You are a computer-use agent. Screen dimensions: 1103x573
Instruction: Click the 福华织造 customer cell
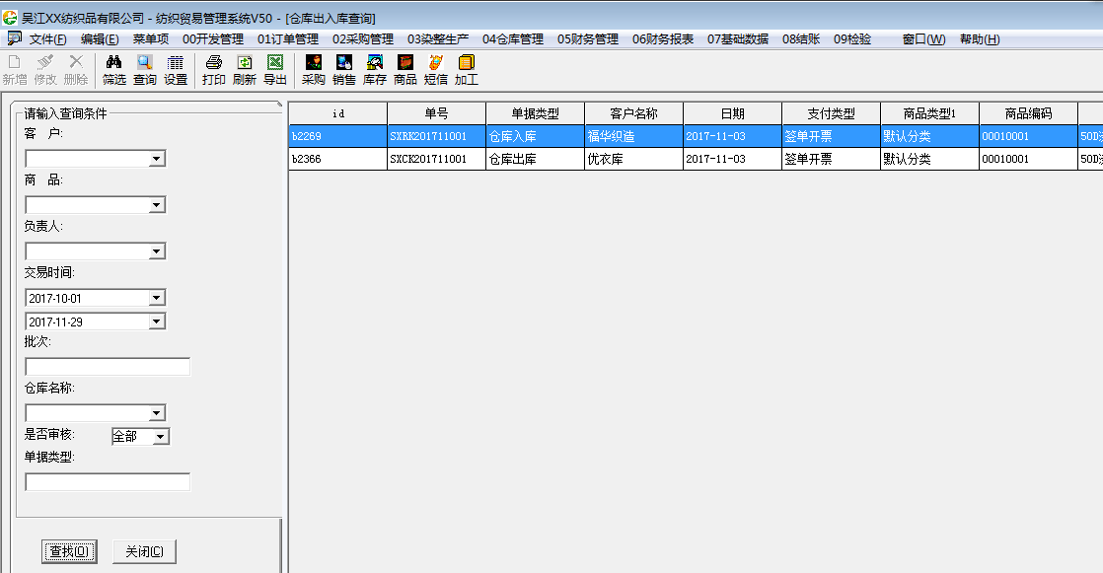tap(633, 136)
